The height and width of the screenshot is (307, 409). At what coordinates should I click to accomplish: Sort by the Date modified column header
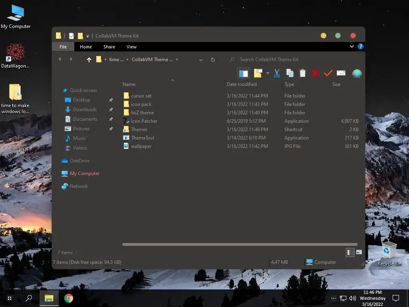pos(242,84)
